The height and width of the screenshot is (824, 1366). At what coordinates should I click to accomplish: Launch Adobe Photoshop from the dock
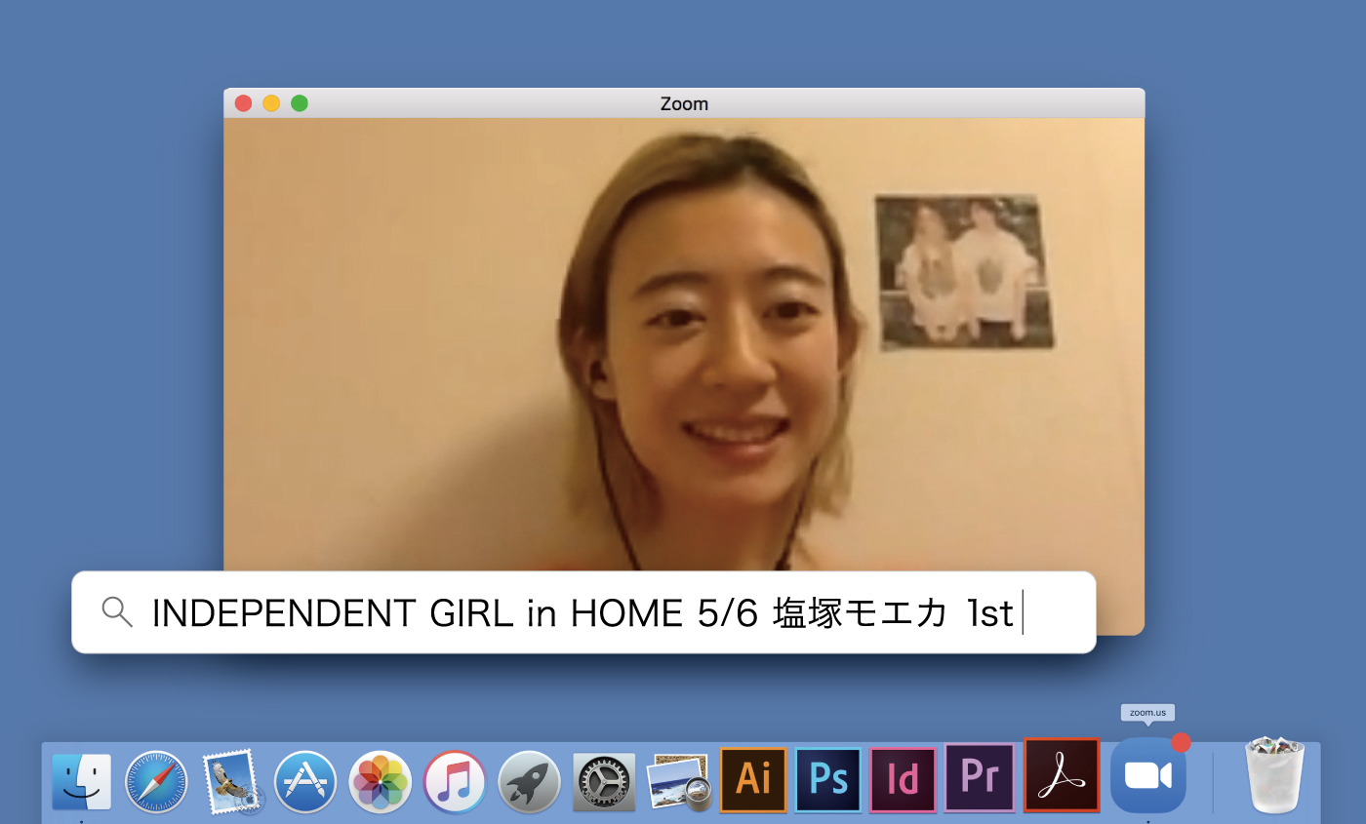pyautogui.click(x=828, y=779)
